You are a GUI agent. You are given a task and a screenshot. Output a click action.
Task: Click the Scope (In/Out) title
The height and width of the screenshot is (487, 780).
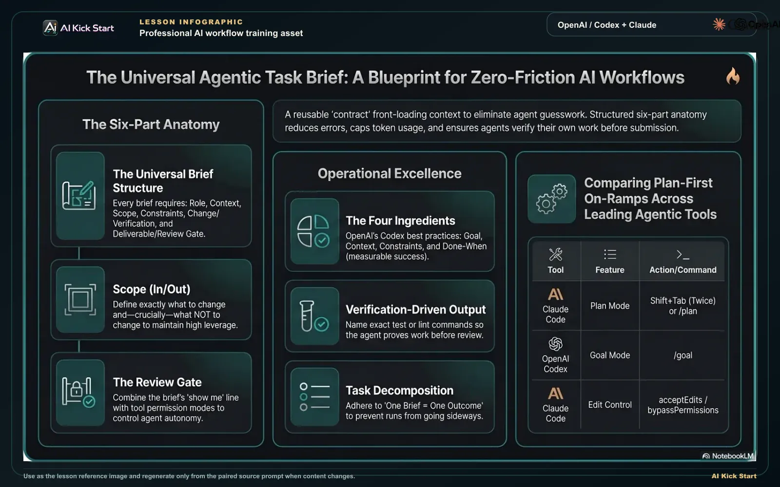(152, 289)
